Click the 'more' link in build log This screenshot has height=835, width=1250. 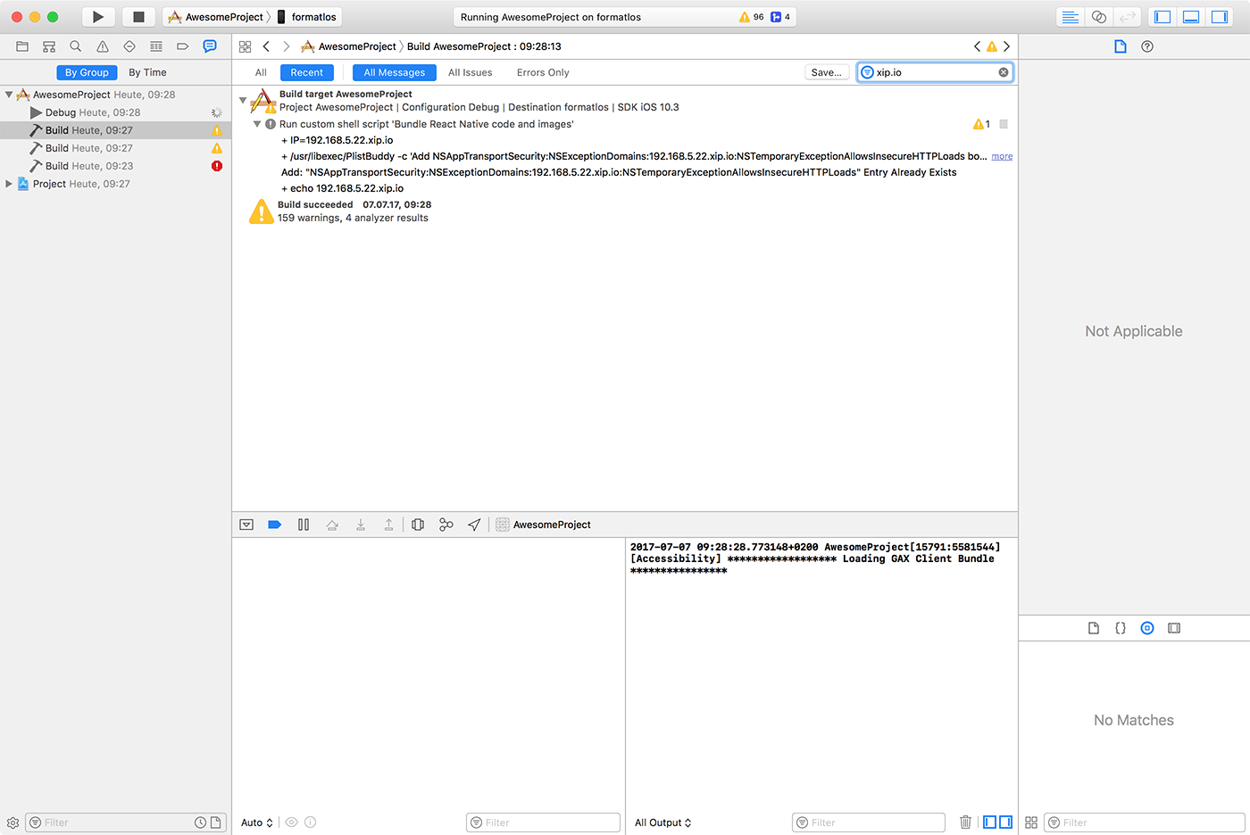(1002, 156)
